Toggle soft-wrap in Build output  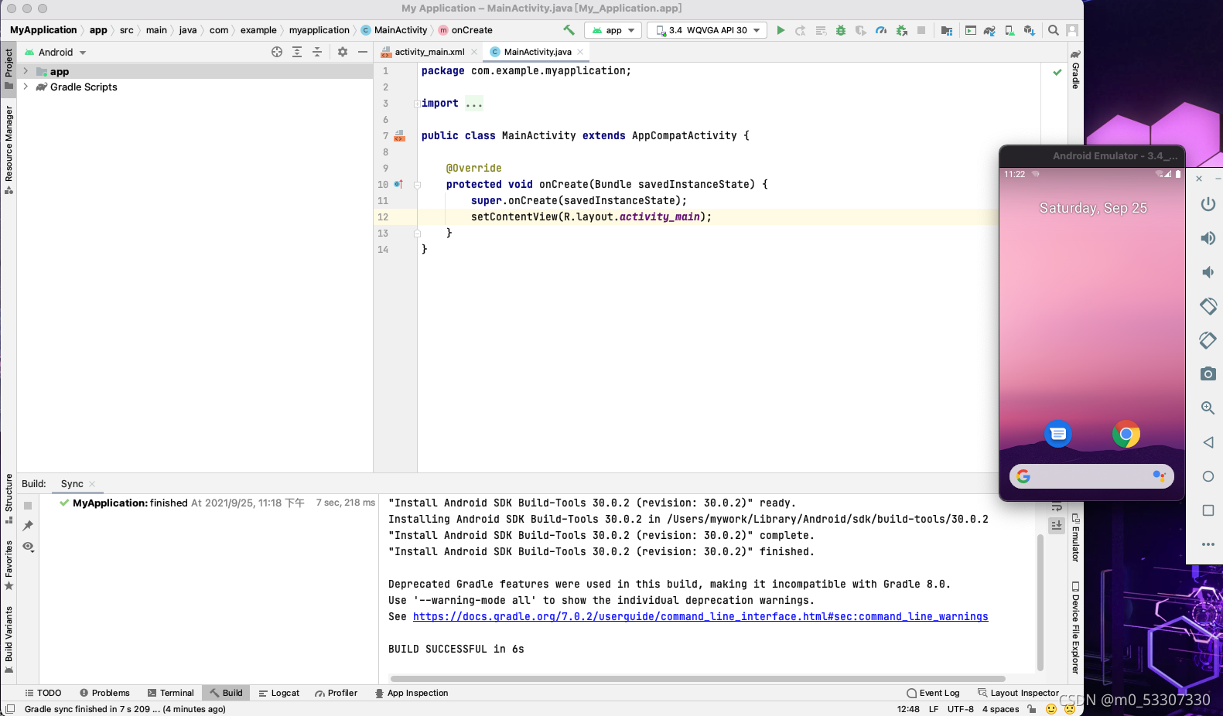[x=1057, y=506]
